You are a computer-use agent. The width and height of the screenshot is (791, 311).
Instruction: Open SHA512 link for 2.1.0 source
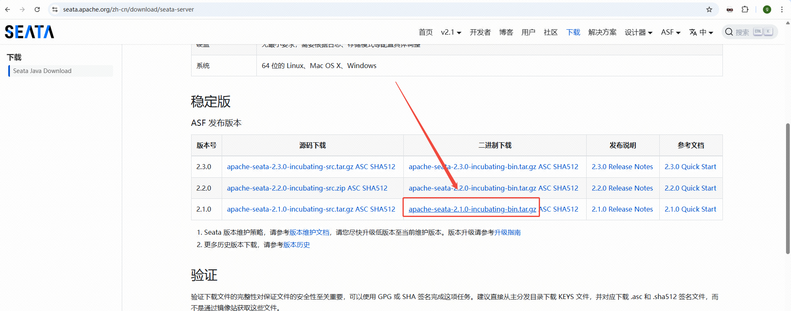(x=383, y=209)
